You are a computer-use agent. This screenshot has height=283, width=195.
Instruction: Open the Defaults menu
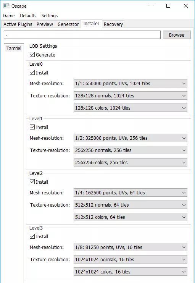(x=28, y=16)
